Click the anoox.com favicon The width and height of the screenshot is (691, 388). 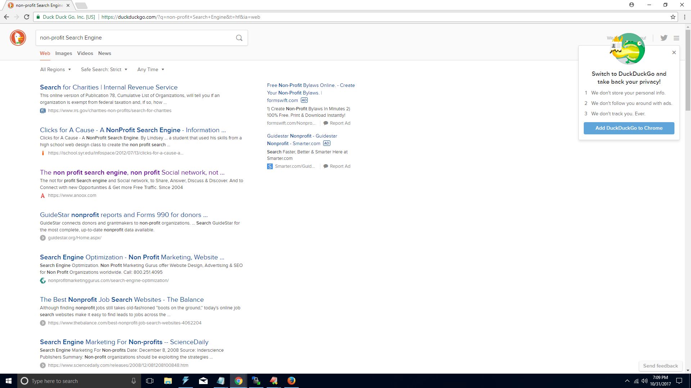pyautogui.click(x=43, y=195)
